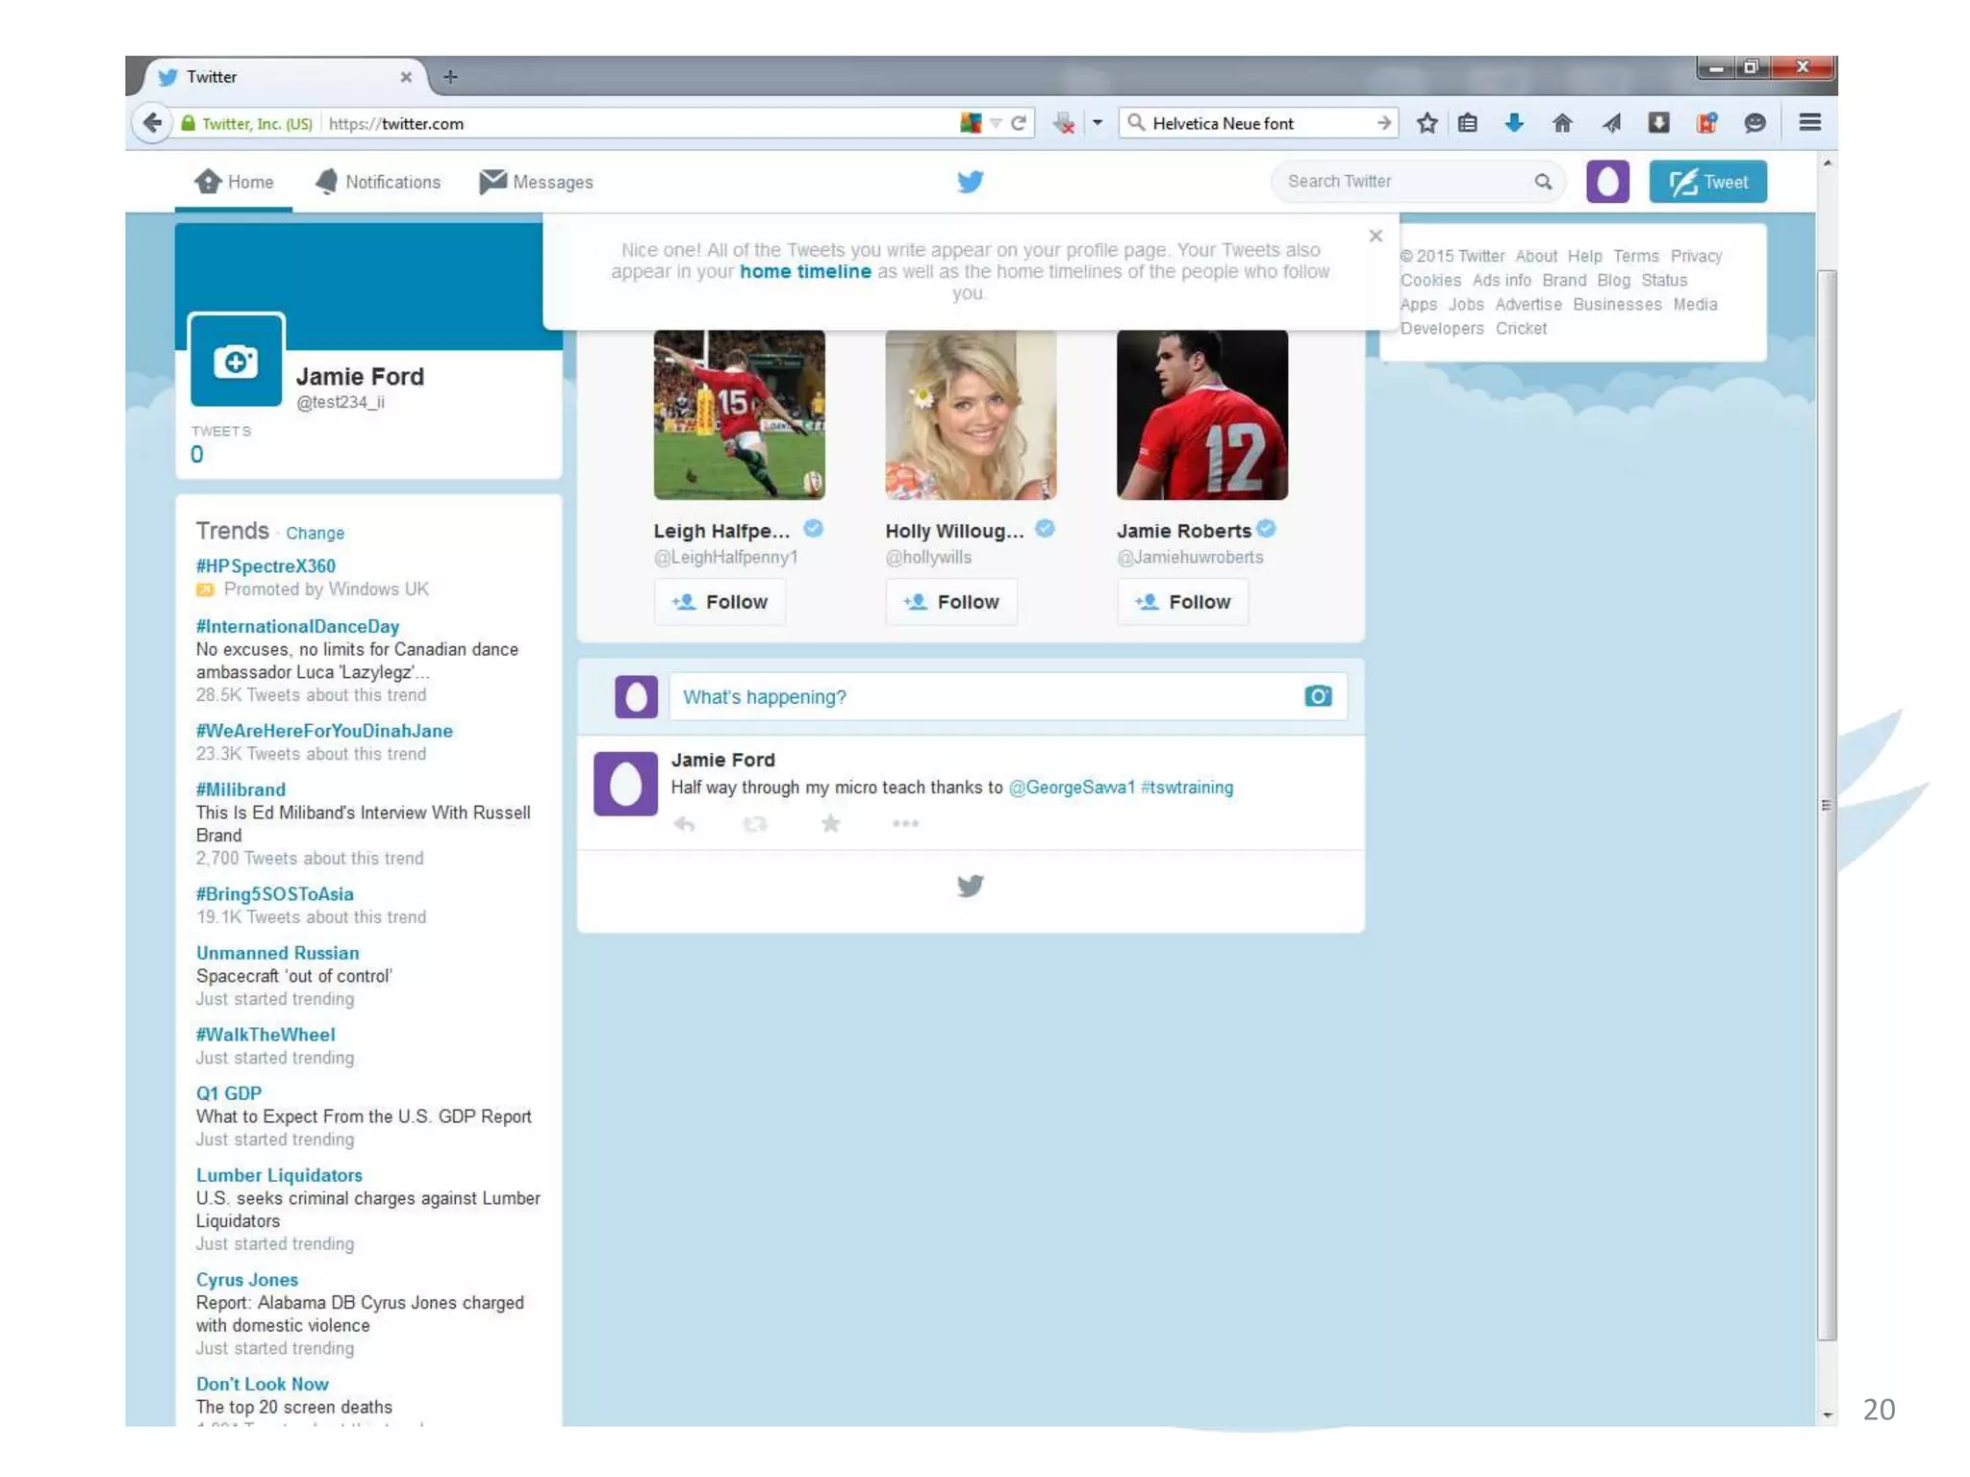Screen dimensions: 1970x1477
Task: Open the Firefox hamburger menu
Action: coord(1809,123)
